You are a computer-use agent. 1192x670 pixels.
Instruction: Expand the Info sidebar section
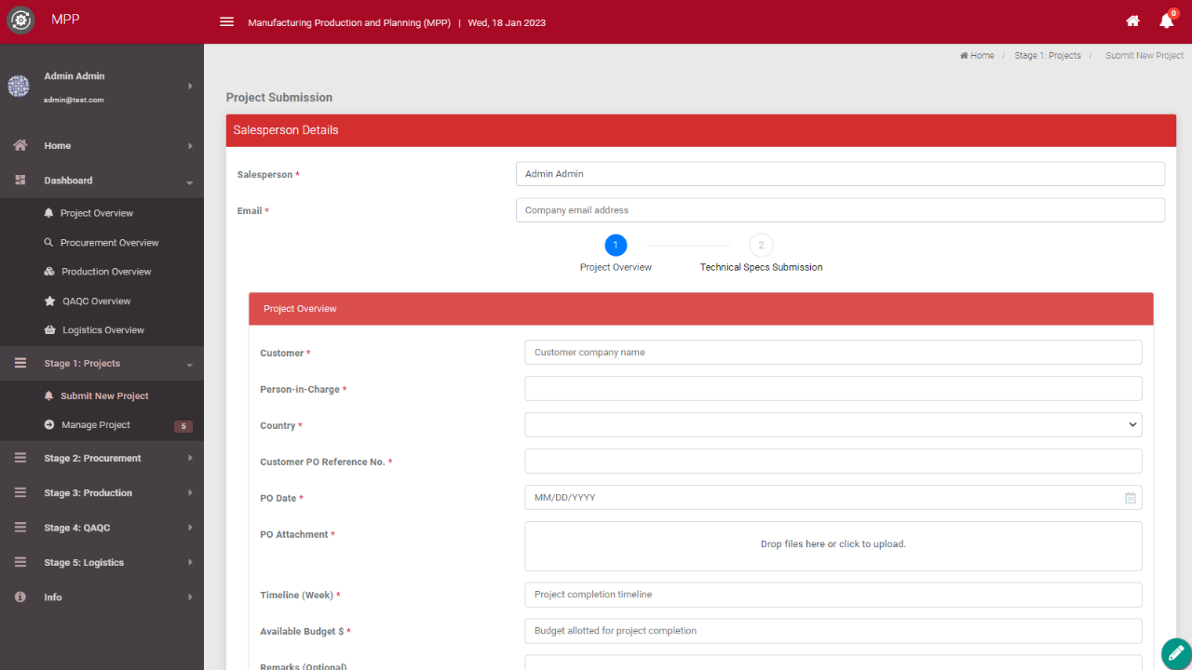[x=53, y=596]
